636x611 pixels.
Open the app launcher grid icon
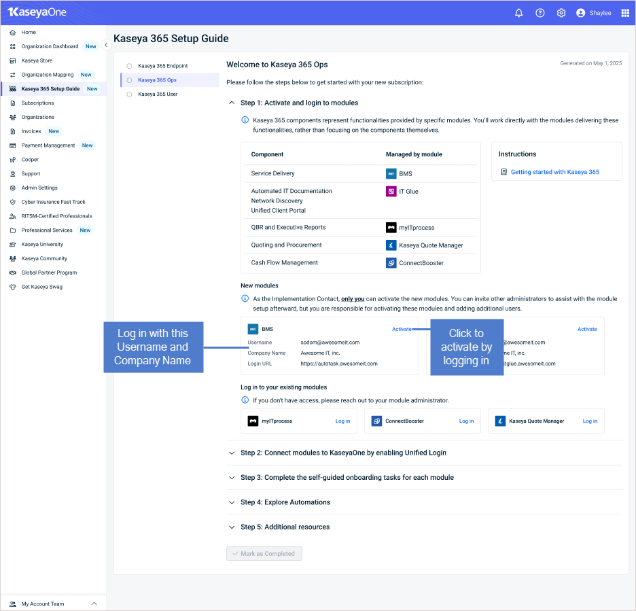tap(625, 13)
